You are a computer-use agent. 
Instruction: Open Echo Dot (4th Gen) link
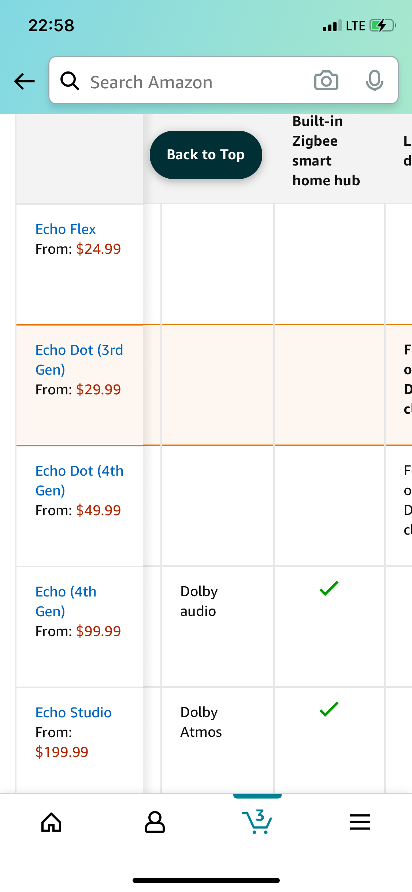click(x=79, y=481)
